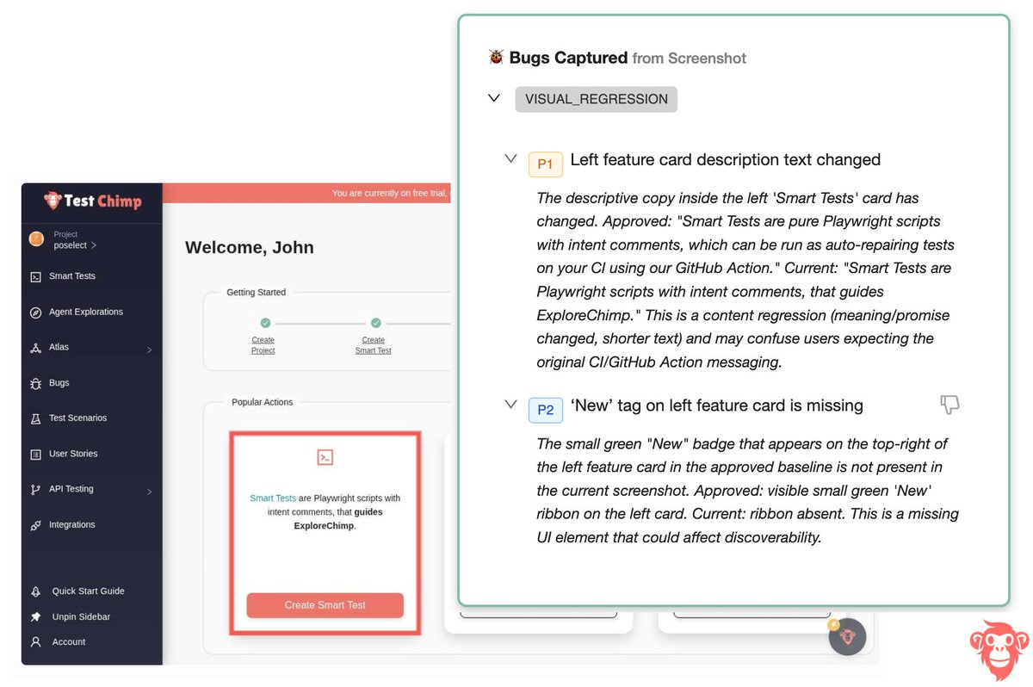Click the Create Smart Test button
The image size is (1033, 687).
325,605
